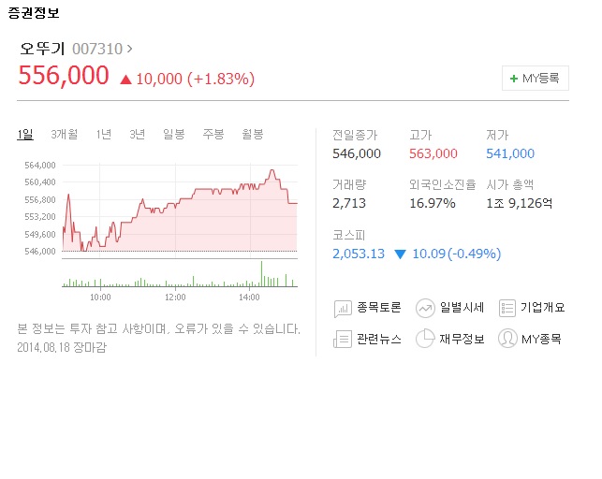
Task: Switch to the 1년 chart tab
Action: coord(104,134)
